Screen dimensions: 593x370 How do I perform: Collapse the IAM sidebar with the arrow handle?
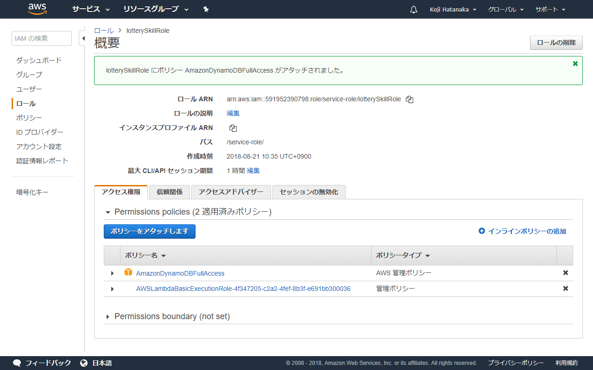pos(83,38)
